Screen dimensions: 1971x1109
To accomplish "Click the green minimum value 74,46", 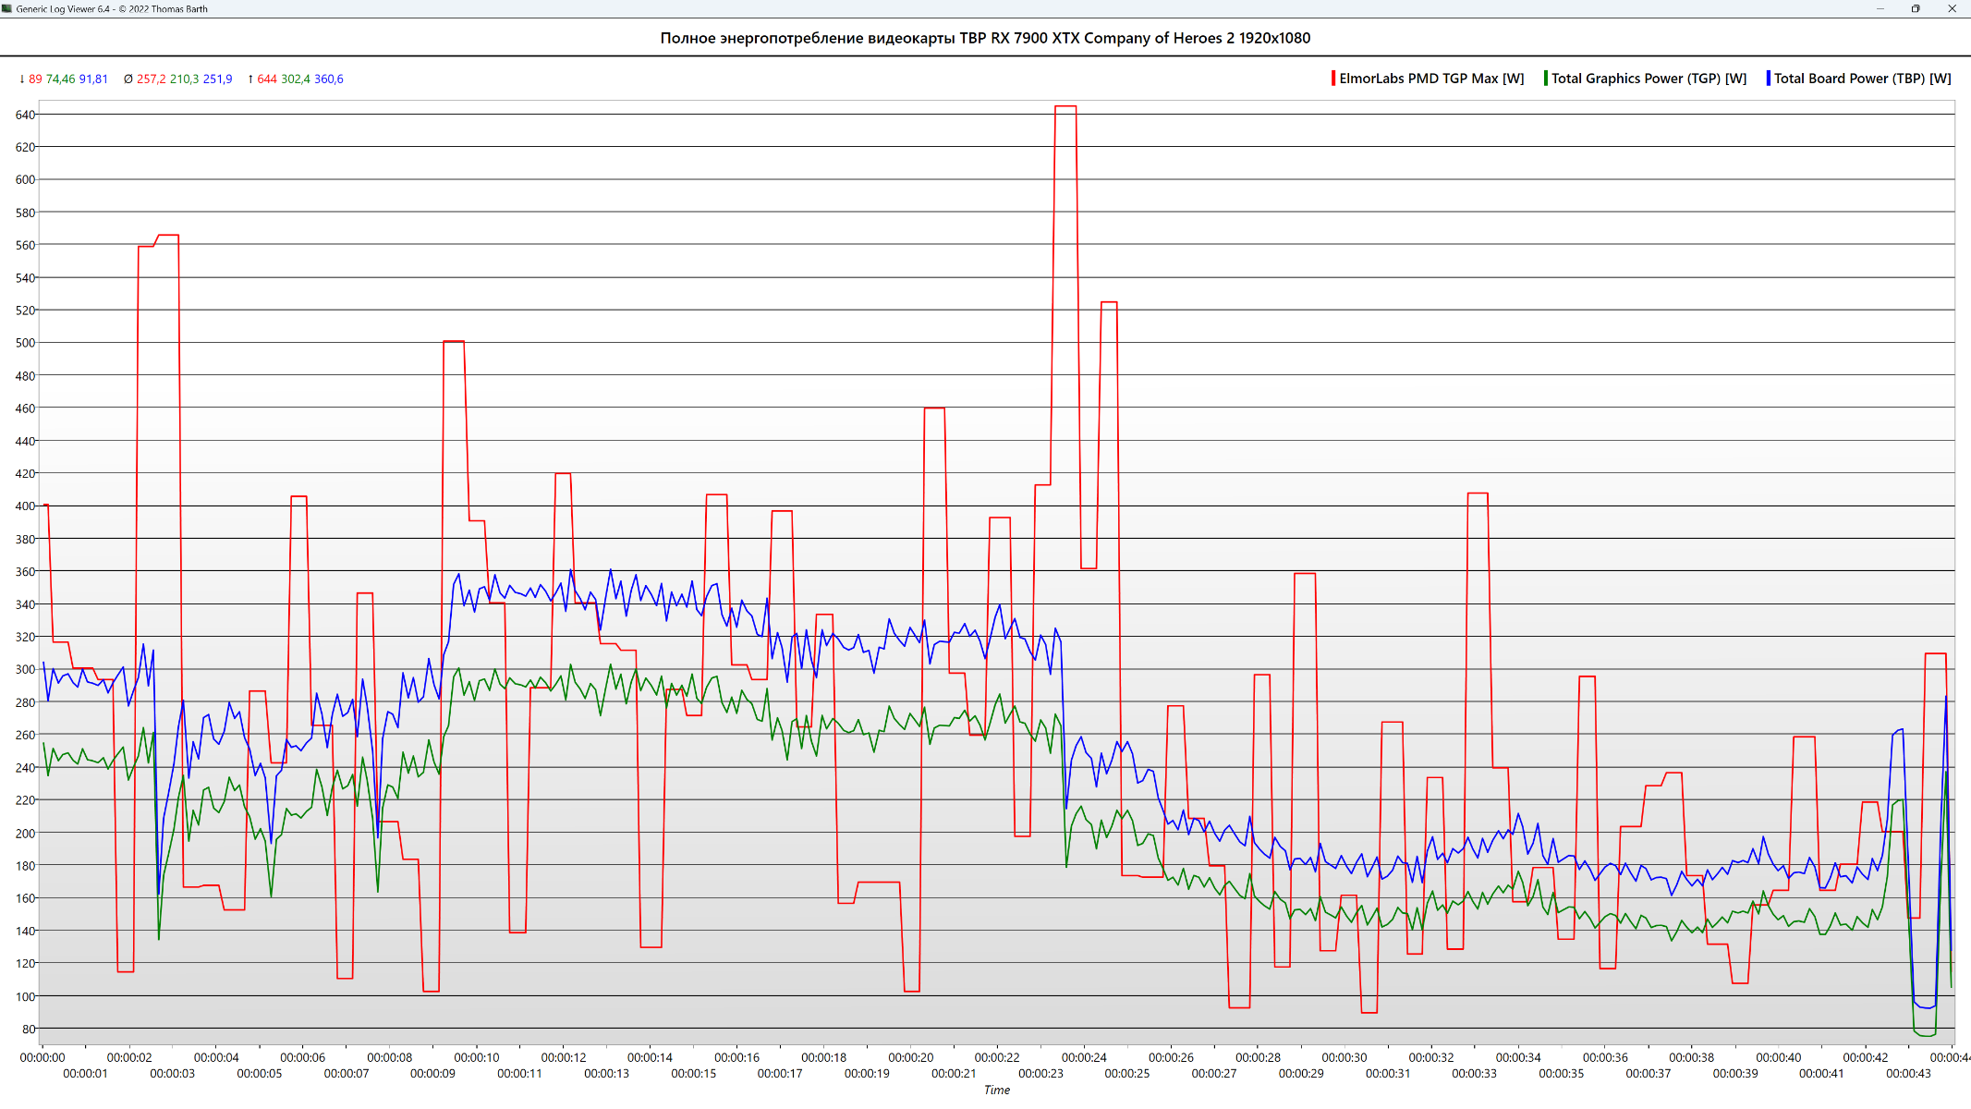I will (60, 79).
